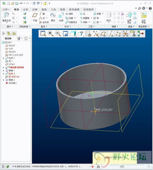Open the 工程 group dropdown
153x170 pixels.
point(91,27)
